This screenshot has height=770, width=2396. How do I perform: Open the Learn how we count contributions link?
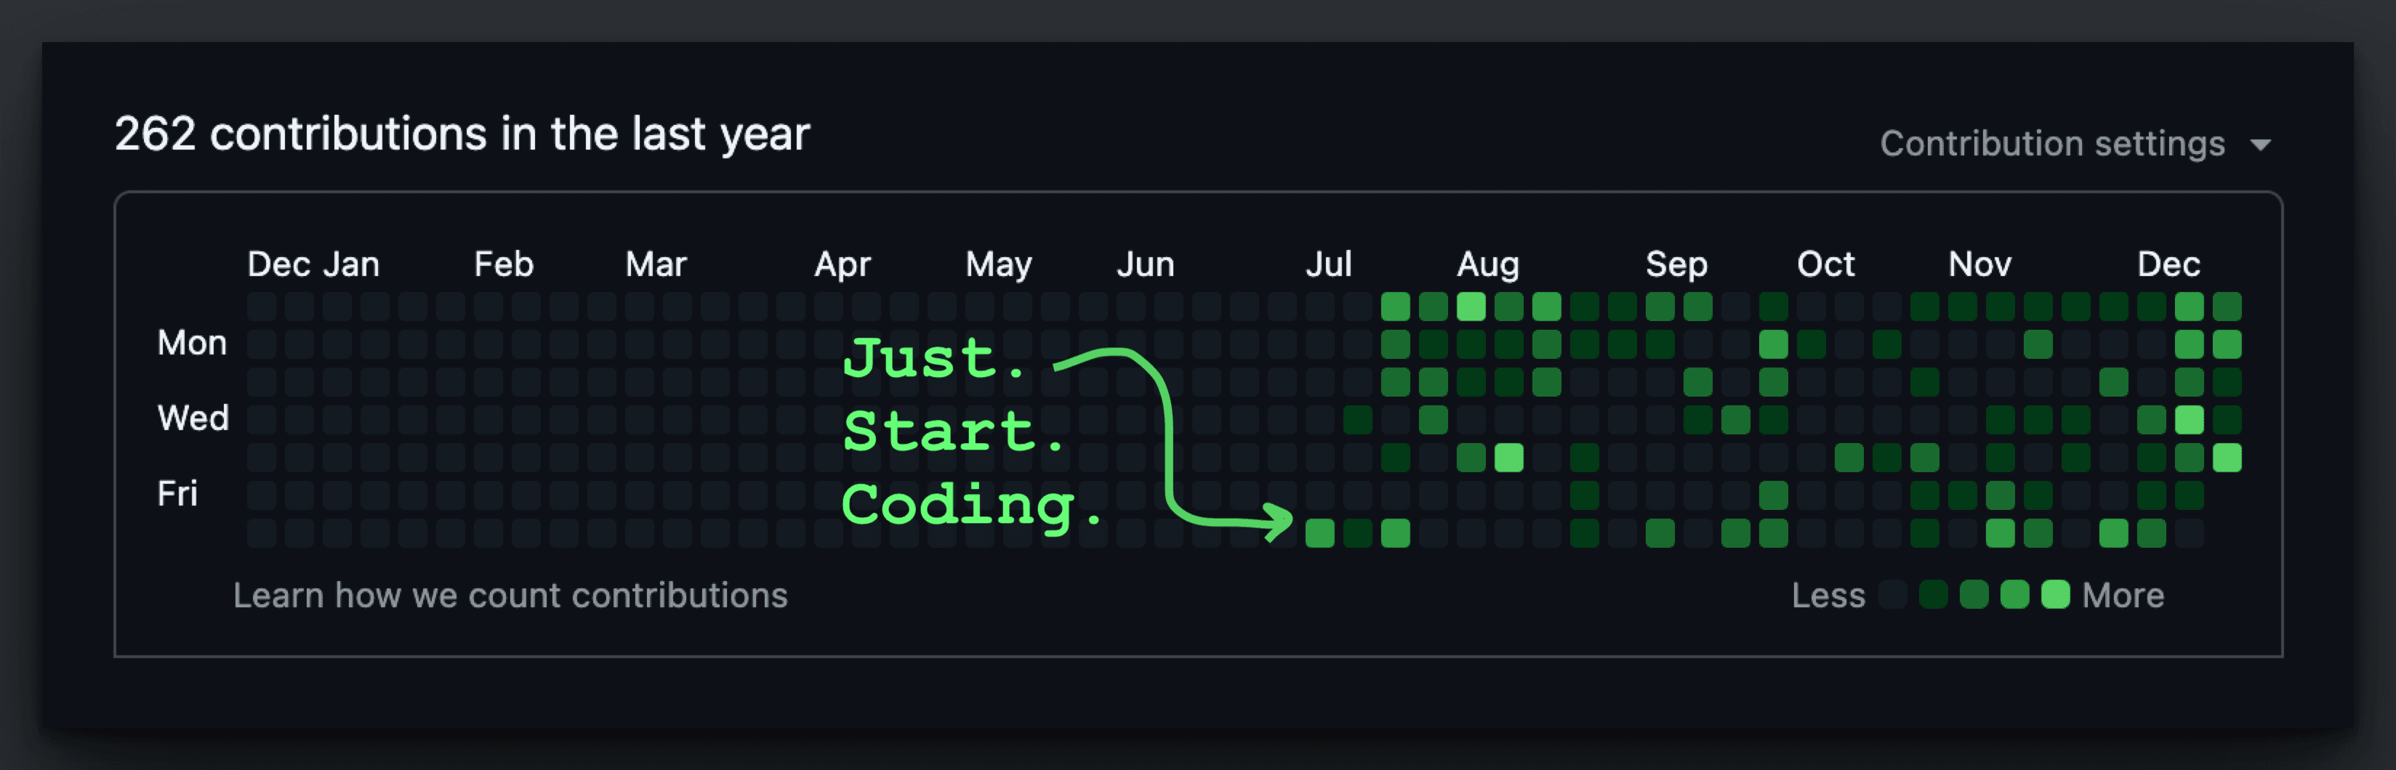pyautogui.click(x=510, y=595)
